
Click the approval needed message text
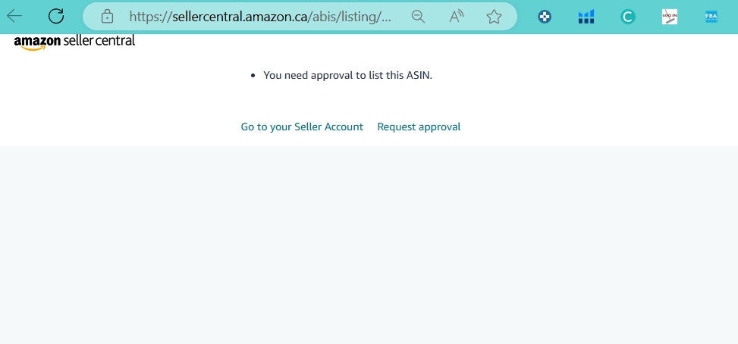tap(348, 75)
